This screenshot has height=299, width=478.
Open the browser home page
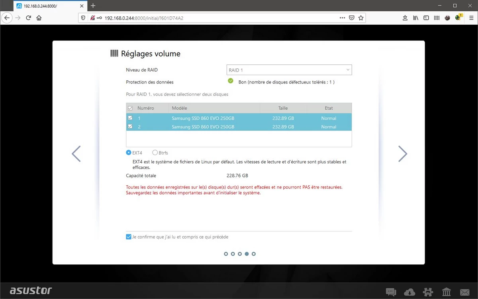39,18
